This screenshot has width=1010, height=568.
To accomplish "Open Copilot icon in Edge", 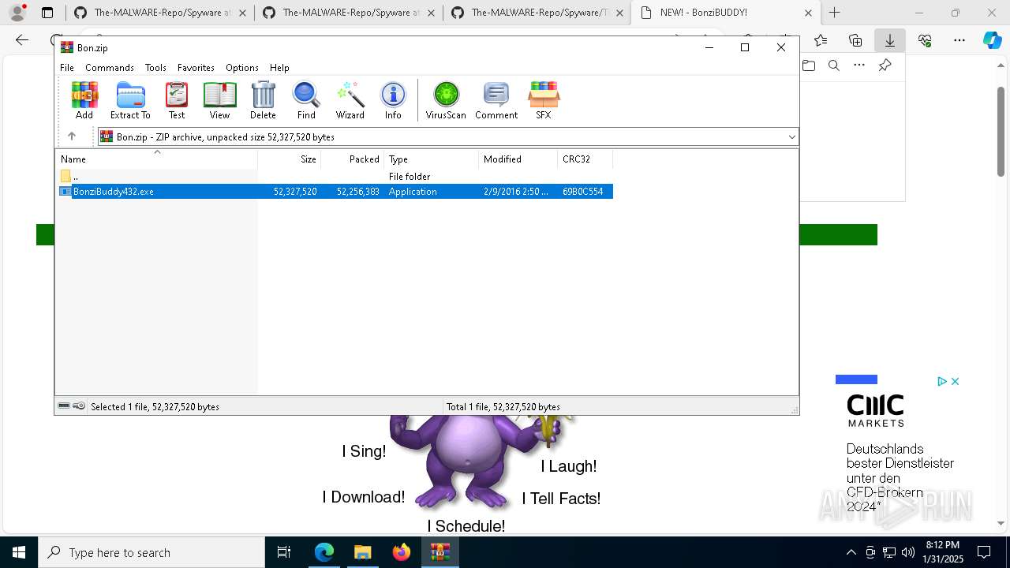I will pyautogui.click(x=992, y=40).
